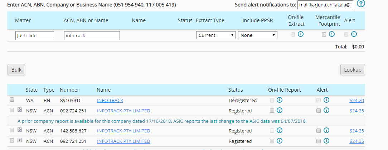Open the INFO TRACK business name link
388x150 pixels.
pyautogui.click(x=110, y=101)
